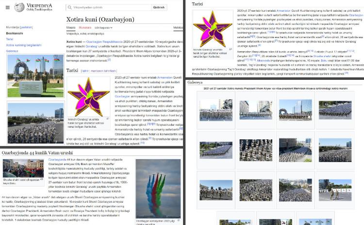Open gallery close-up of carried portraits, second row
Viewport: 364px width, 225px height.
coord(256,150)
